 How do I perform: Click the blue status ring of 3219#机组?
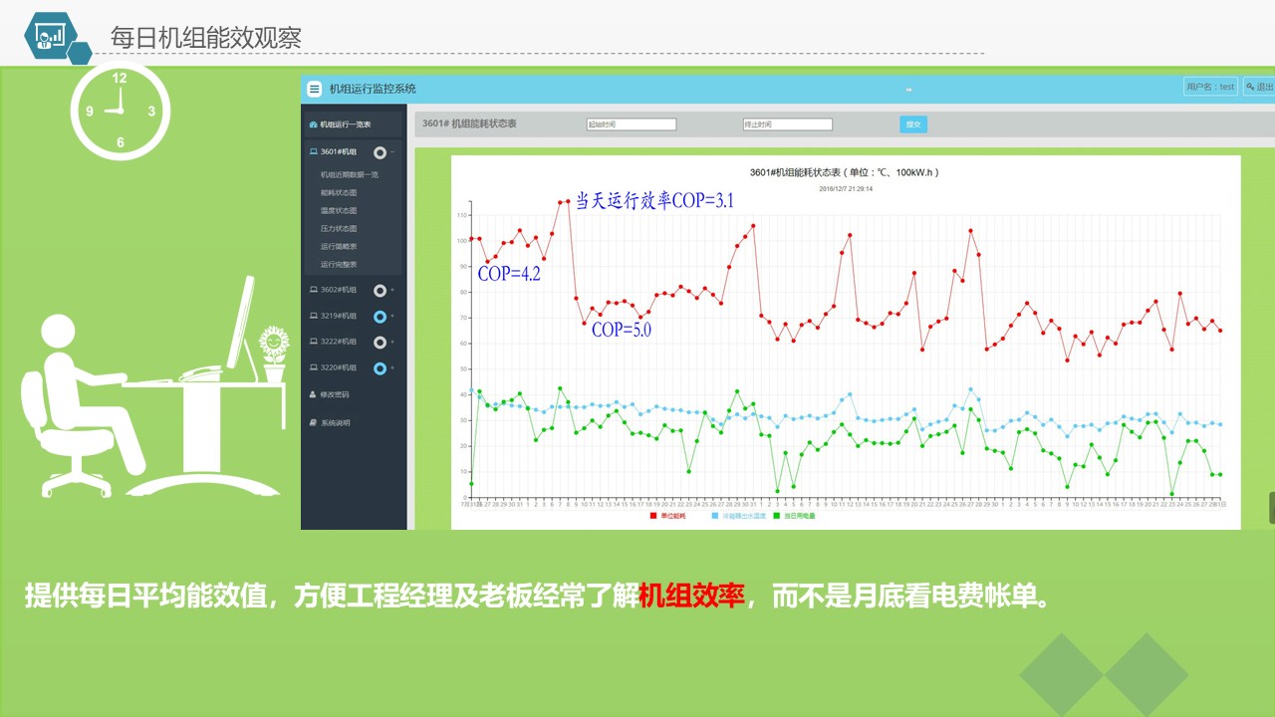pyautogui.click(x=380, y=317)
